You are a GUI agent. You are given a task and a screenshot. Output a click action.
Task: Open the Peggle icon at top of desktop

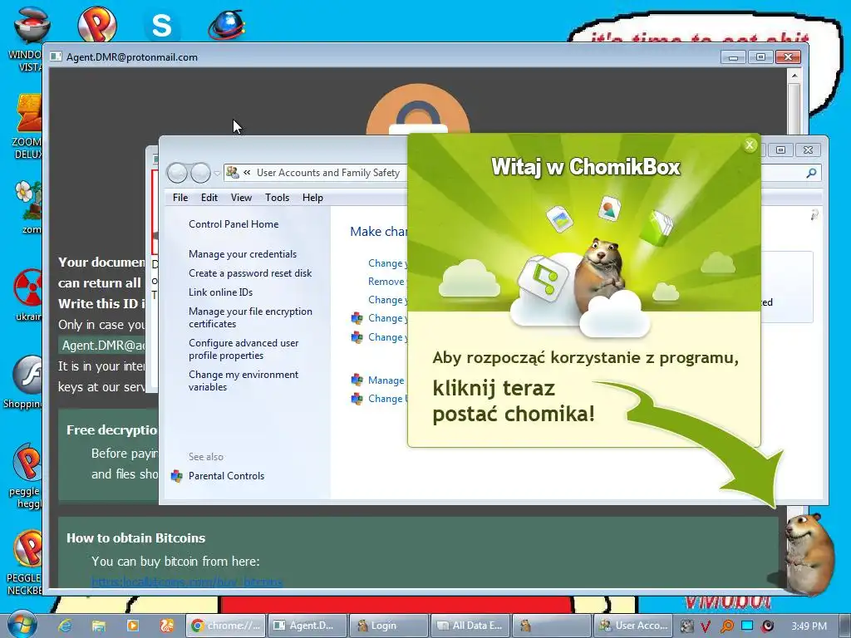coord(97,24)
